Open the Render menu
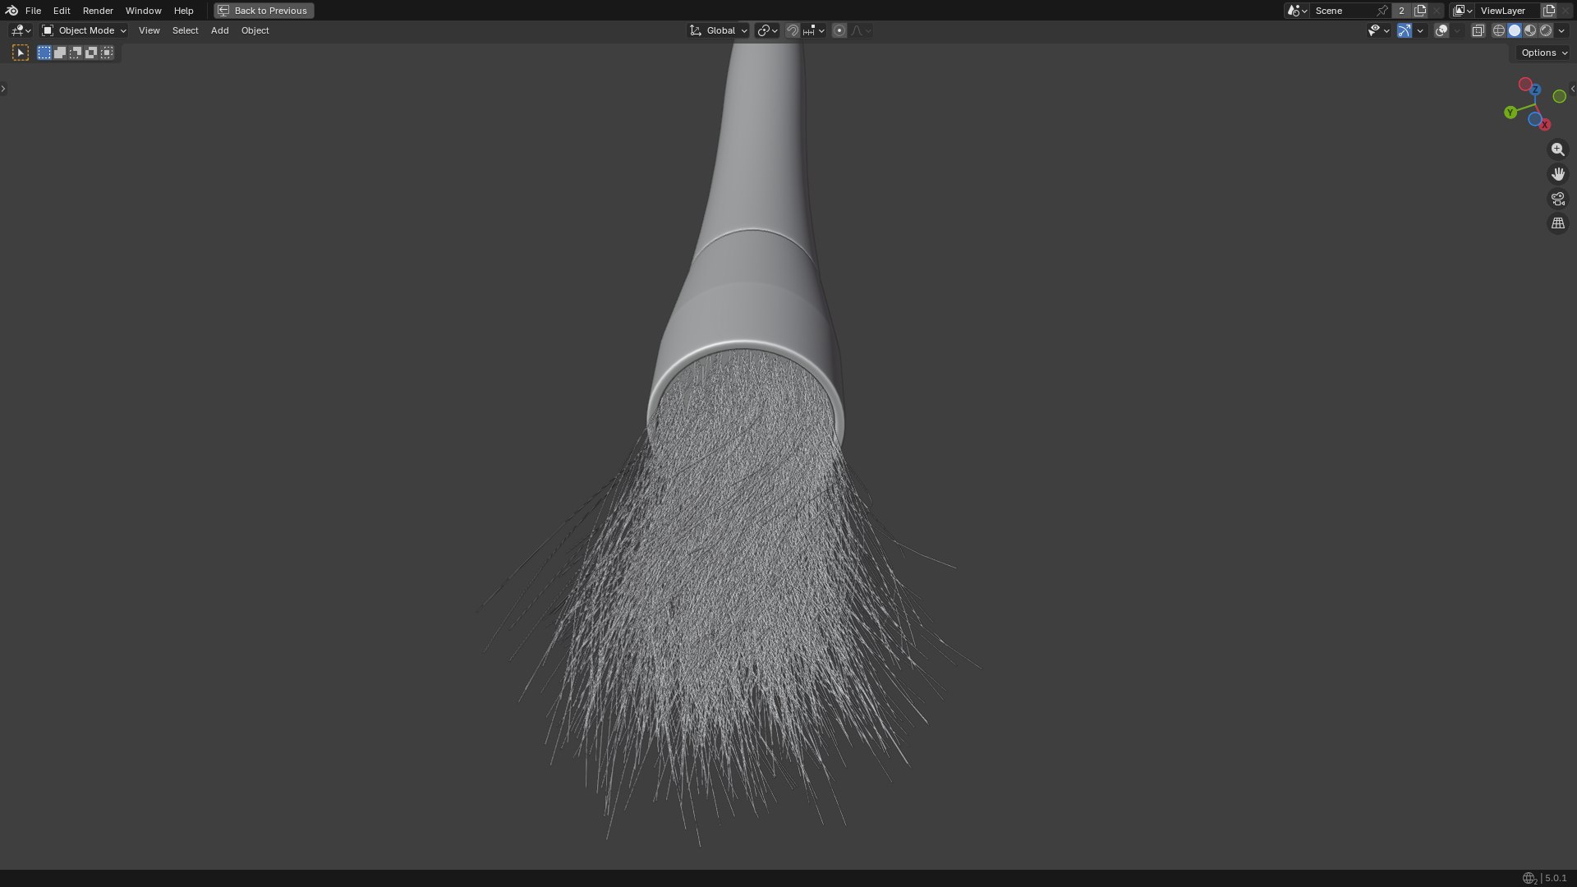1577x887 pixels. pos(98,11)
